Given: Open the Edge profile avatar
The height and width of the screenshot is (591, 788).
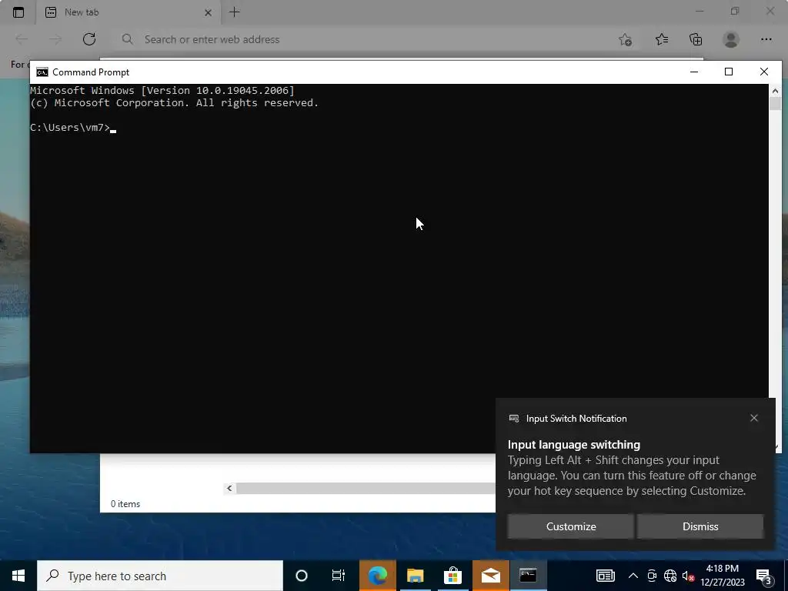Looking at the screenshot, I should 731,39.
